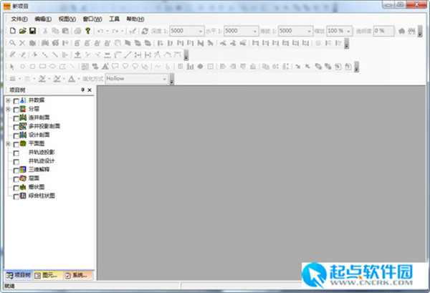Screen dimensions: 430x293
Task: Select the 柵状图 tree item label
Action: pos(37,187)
